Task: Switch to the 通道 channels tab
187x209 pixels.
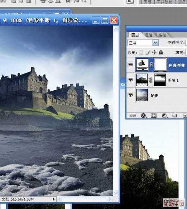Action: 148,35
